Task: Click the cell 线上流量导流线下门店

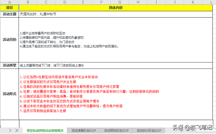Action: (116, 65)
